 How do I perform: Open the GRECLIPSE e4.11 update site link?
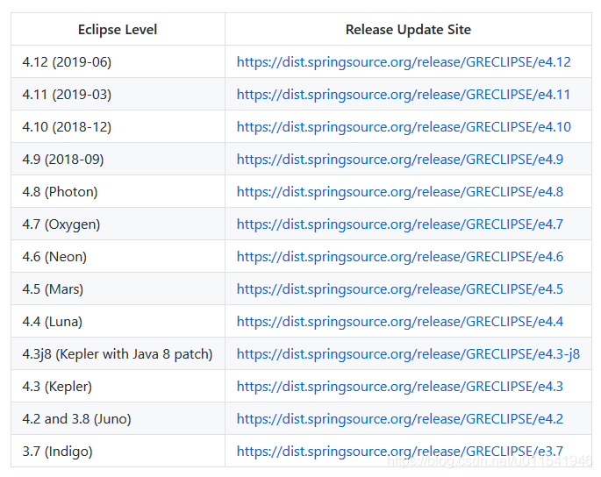coord(404,94)
